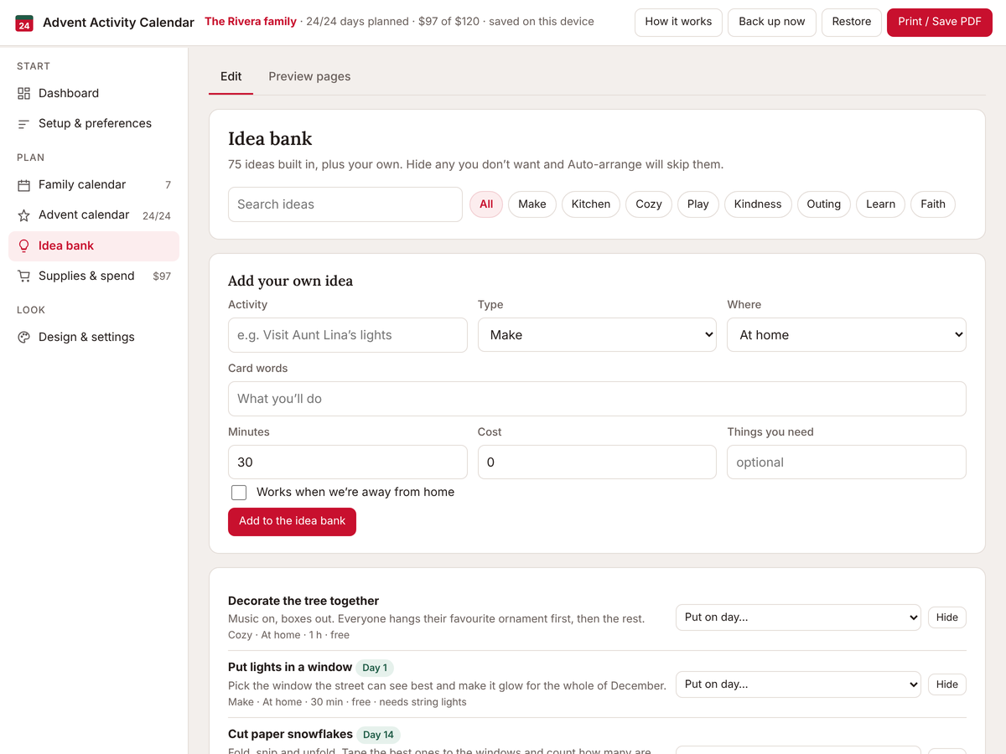
Task: Click the Restore button
Action: point(852,22)
